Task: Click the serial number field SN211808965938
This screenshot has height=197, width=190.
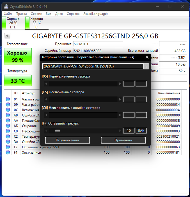Action: tap(98, 51)
